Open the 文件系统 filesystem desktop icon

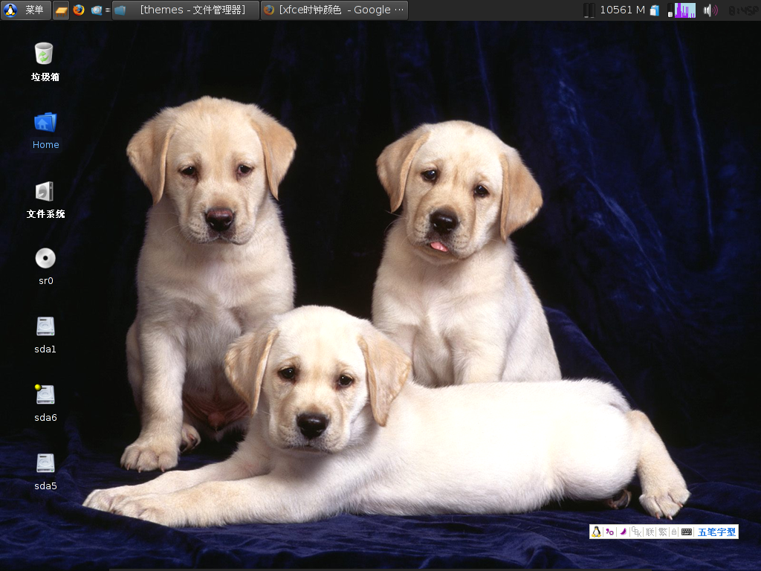pyautogui.click(x=45, y=192)
